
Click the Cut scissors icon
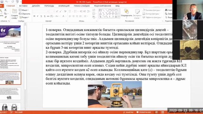[x=5, y=10]
